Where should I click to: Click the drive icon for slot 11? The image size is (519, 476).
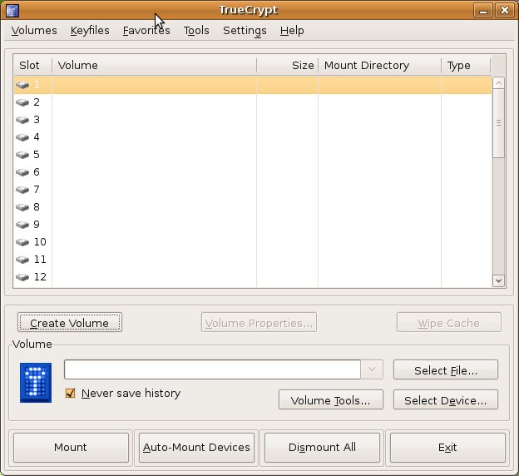tap(22, 260)
